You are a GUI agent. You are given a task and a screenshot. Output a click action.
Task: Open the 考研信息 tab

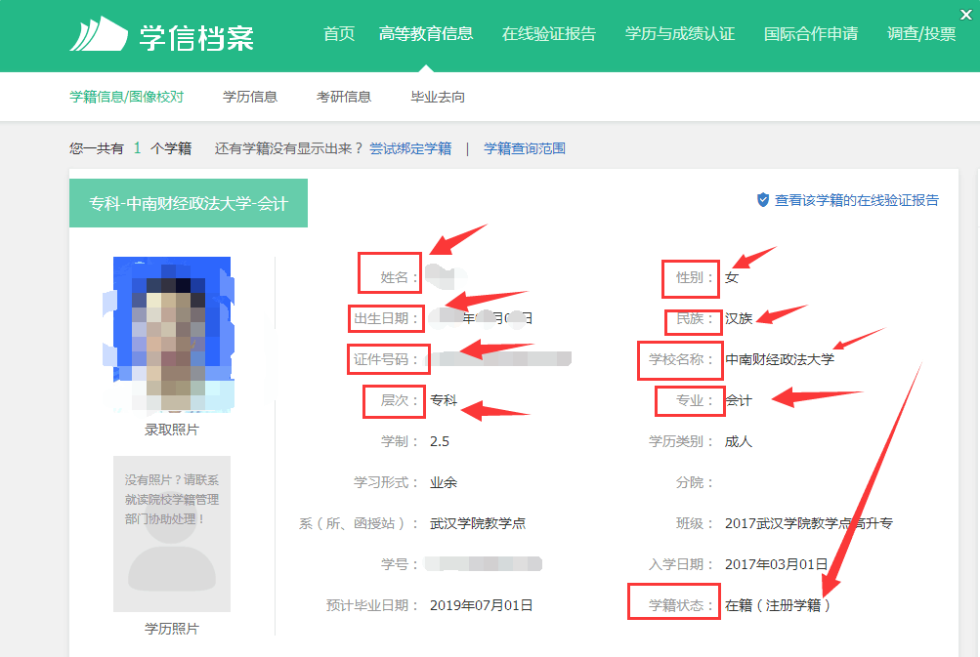point(344,97)
